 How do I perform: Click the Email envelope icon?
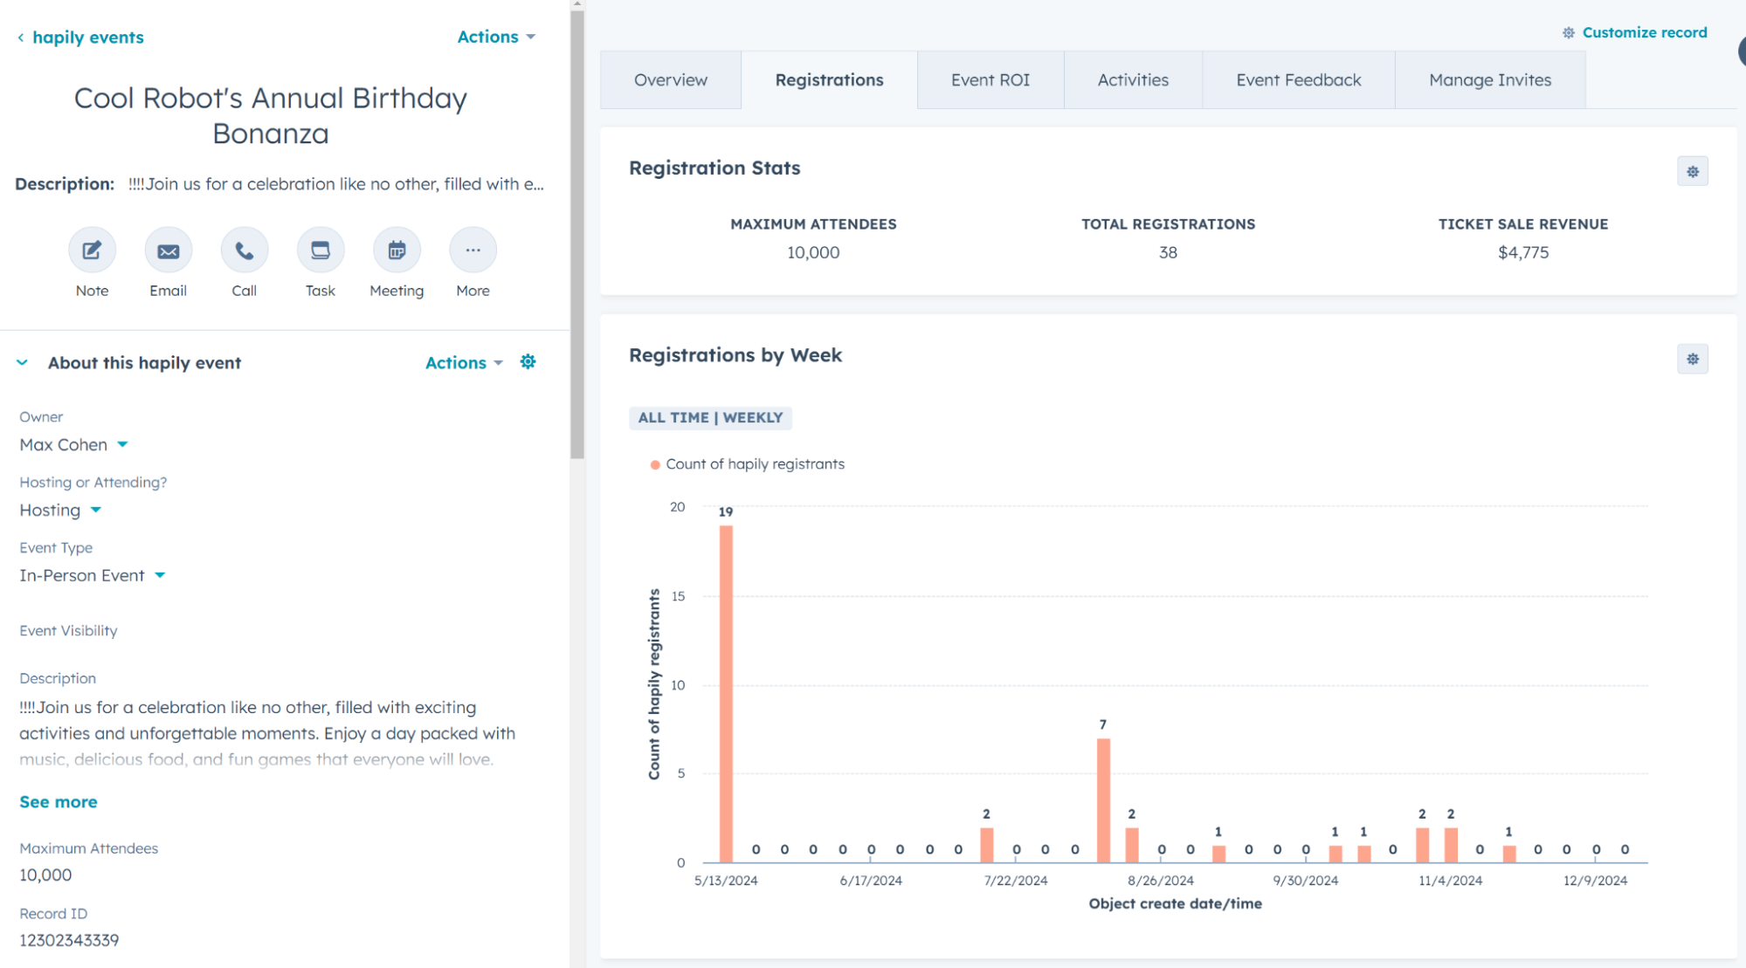[168, 251]
